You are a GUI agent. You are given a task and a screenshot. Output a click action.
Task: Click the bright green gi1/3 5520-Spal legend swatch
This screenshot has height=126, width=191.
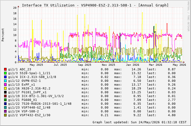click(x=5, y=73)
